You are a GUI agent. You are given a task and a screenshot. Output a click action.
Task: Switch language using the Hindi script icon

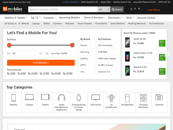139,9
